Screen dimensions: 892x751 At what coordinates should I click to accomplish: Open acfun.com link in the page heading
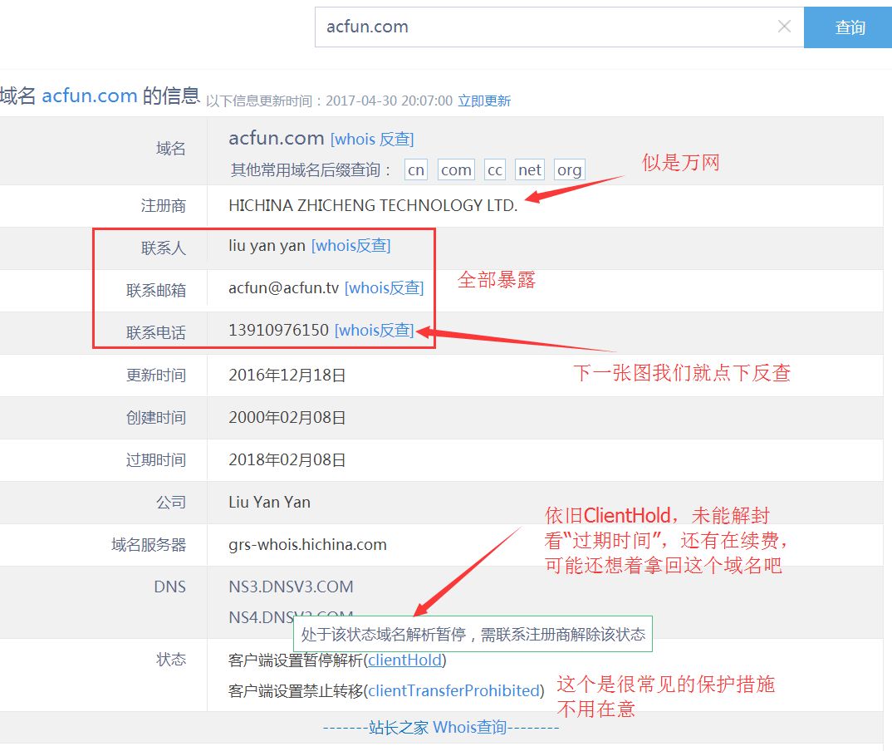point(90,96)
